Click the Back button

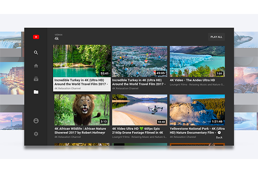219,137
